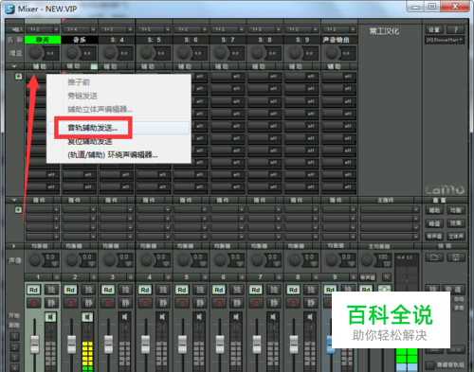
Task: Open the folder icon in the snapshot section
Action: [434, 257]
